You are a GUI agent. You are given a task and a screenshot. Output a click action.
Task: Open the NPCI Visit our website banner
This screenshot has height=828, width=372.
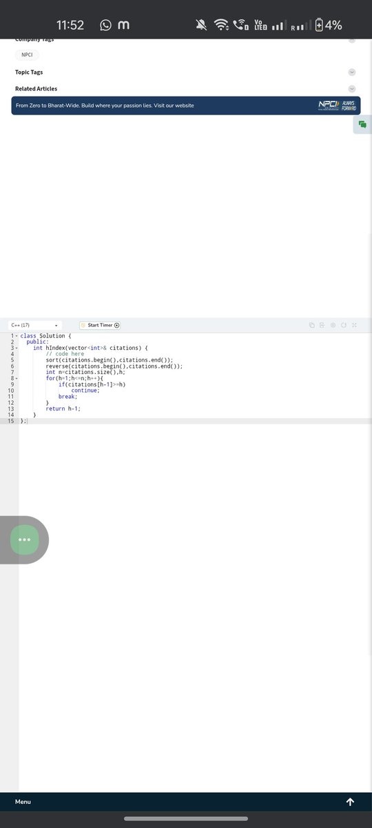coord(186,106)
